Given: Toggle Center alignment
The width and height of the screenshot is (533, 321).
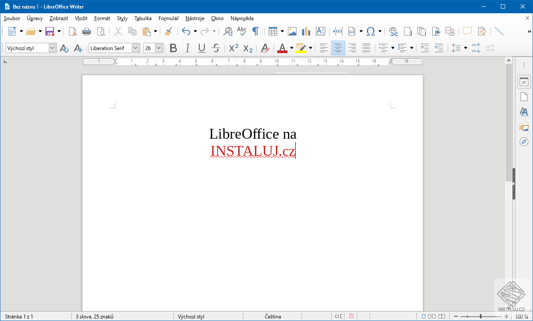Looking at the screenshot, I should [338, 48].
